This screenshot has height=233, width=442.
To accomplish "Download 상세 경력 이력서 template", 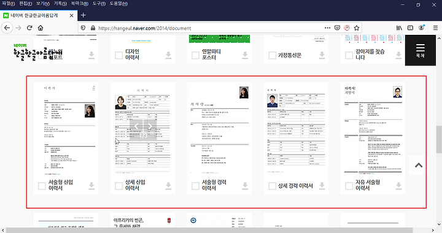I will 322,185.
